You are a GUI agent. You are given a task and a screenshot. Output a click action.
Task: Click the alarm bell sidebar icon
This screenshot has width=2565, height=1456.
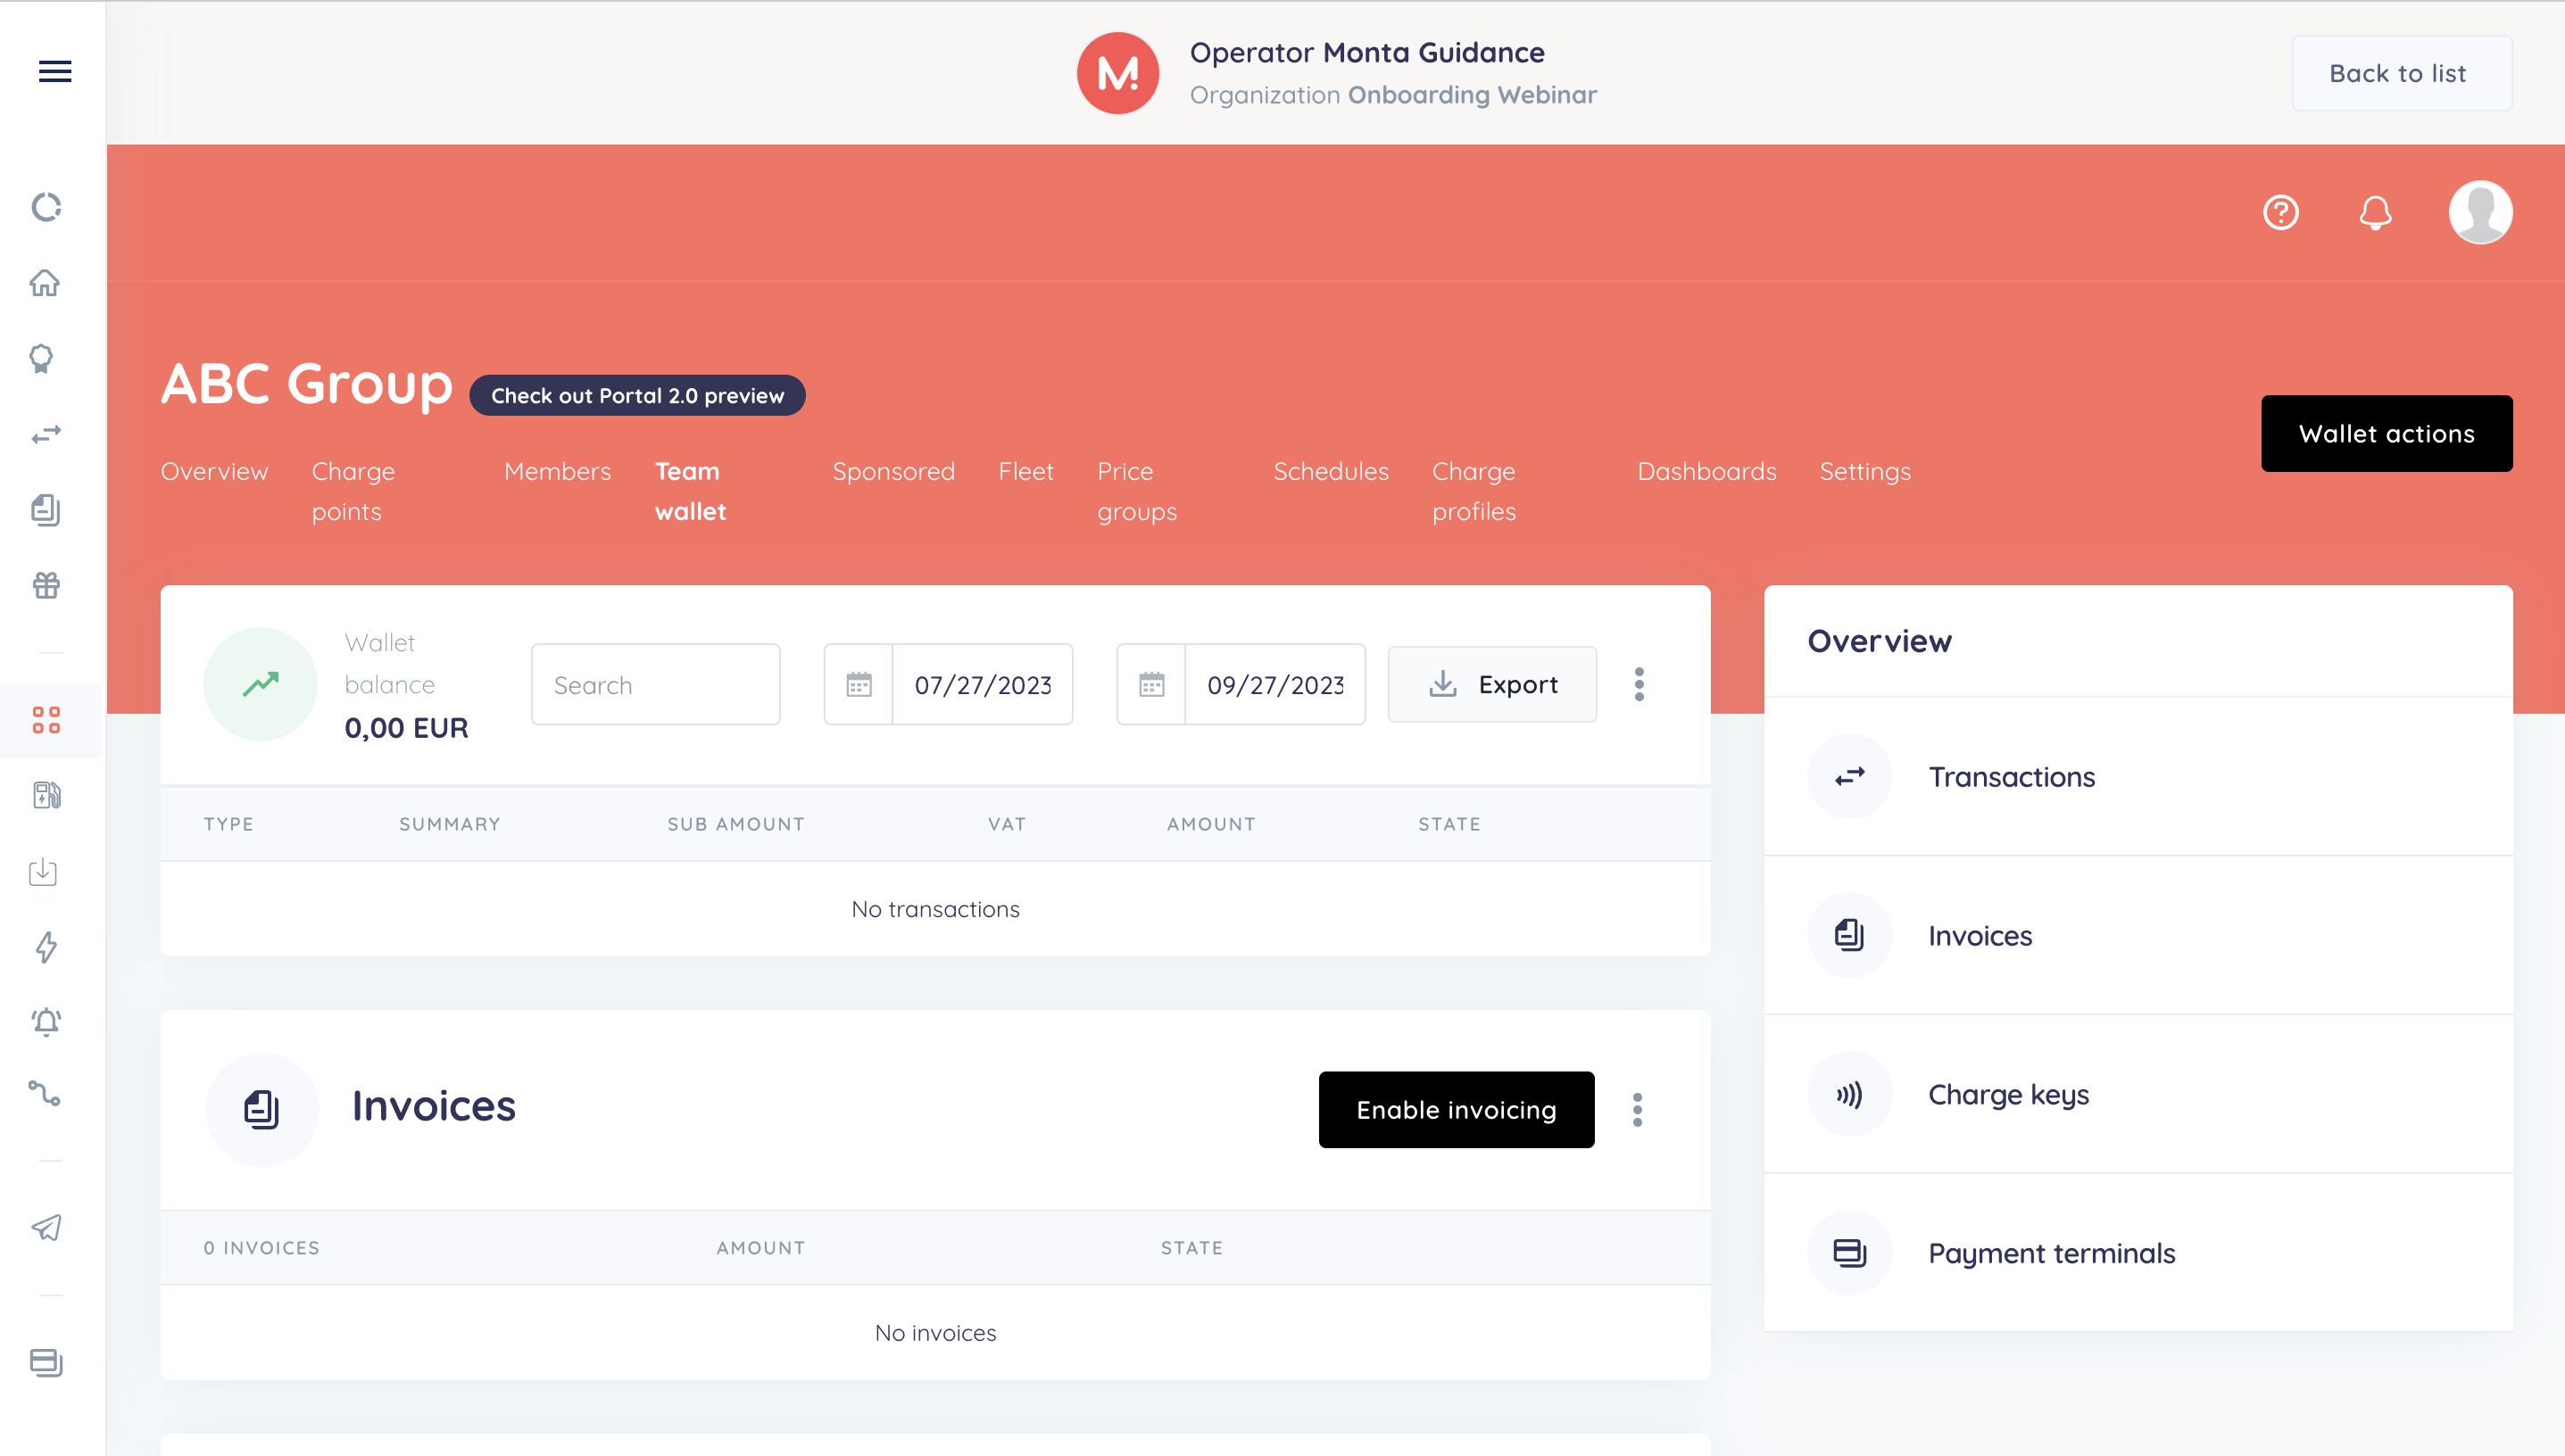(x=46, y=1021)
